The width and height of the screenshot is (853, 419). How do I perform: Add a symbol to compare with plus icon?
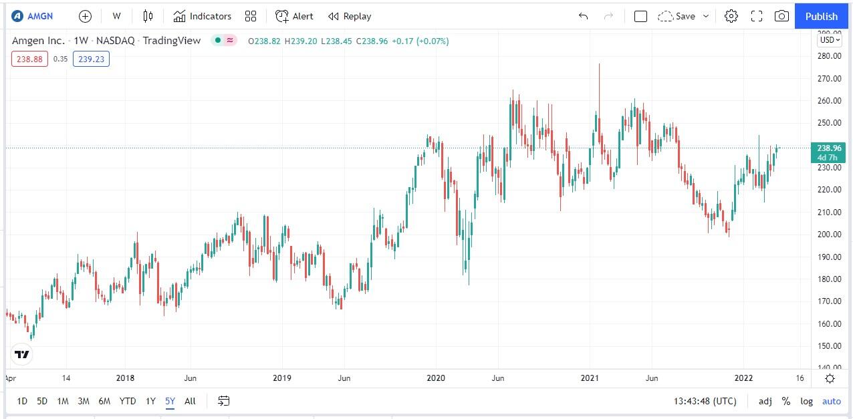pos(85,16)
